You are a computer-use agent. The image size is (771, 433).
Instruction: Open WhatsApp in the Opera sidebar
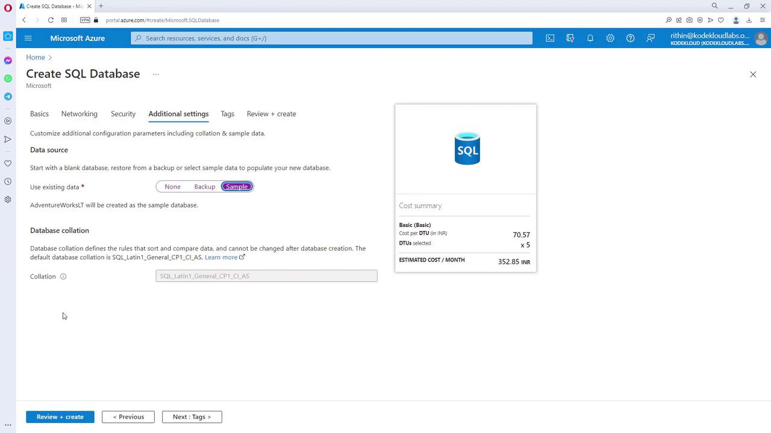coord(8,78)
